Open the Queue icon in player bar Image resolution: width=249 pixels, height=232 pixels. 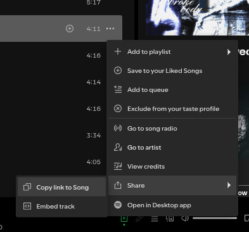(x=155, y=219)
